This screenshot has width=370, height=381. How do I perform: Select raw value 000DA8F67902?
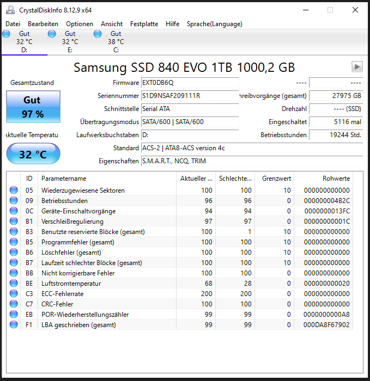(x=326, y=325)
